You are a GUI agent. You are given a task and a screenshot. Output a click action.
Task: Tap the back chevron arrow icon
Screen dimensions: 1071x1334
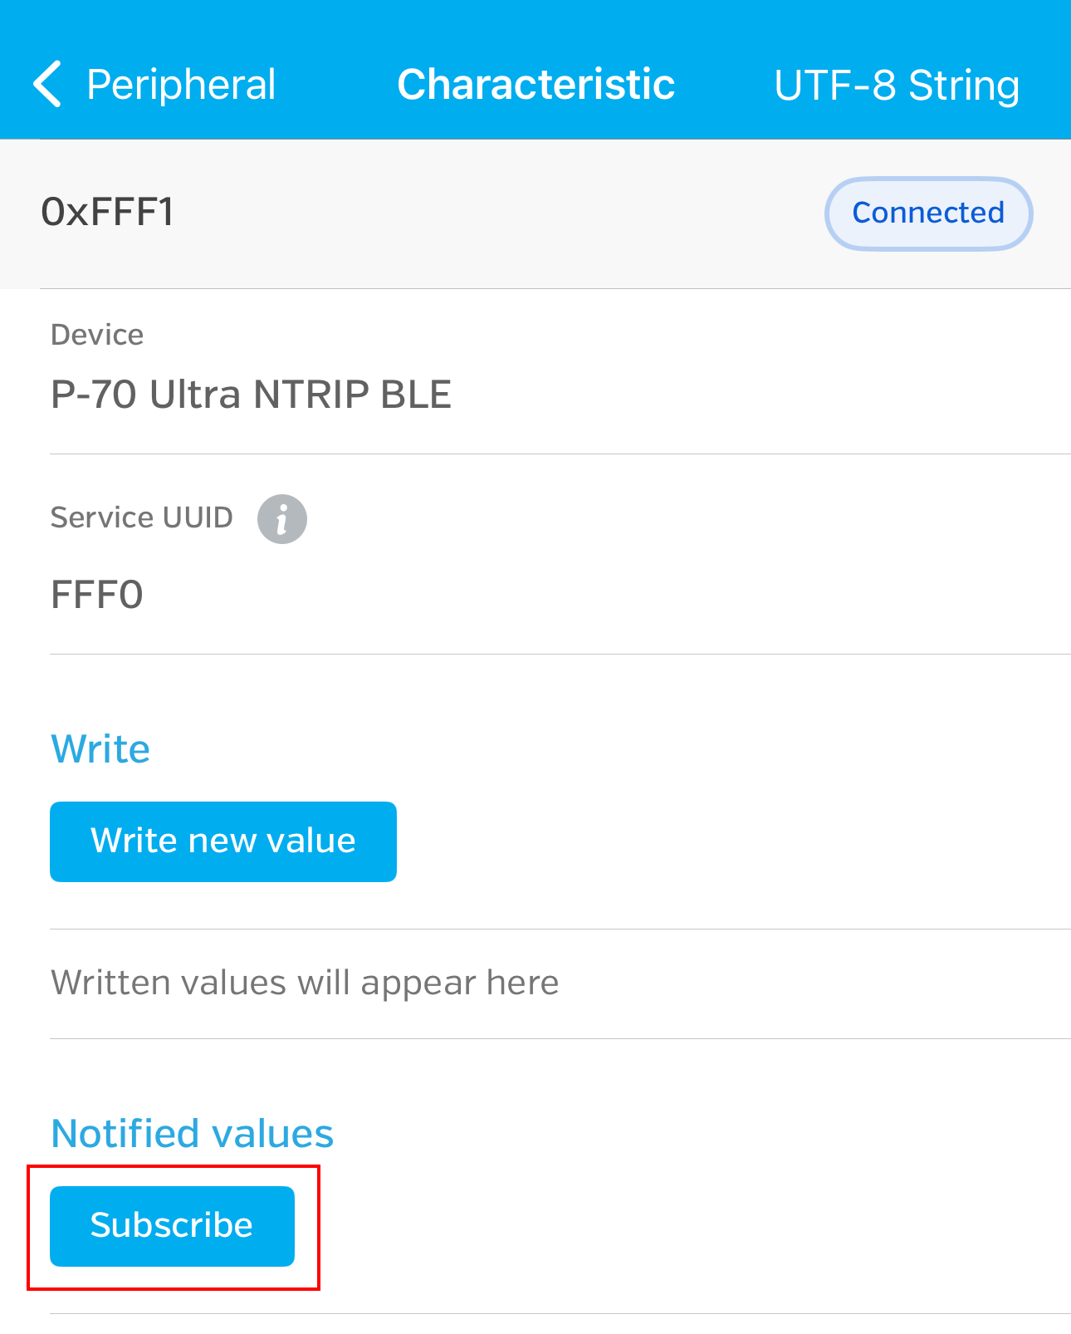pos(47,85)
